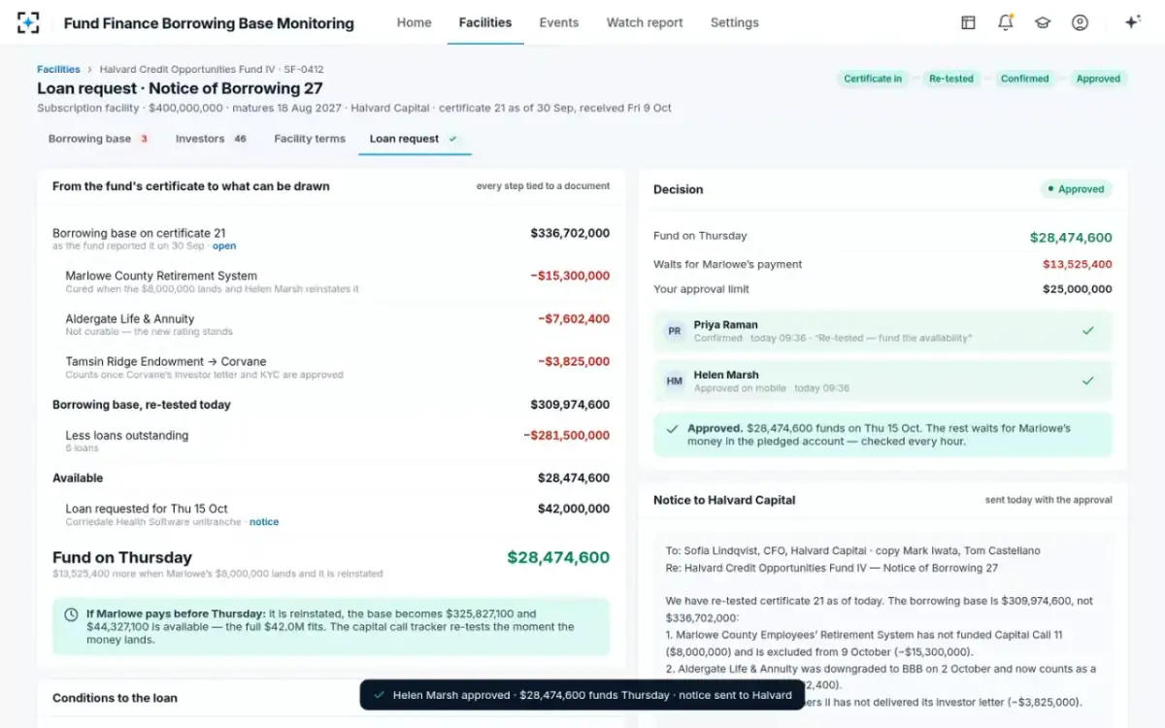Click the Approved badge in Decision panel
1165x728 pixels.
(x=1076, y=189)
